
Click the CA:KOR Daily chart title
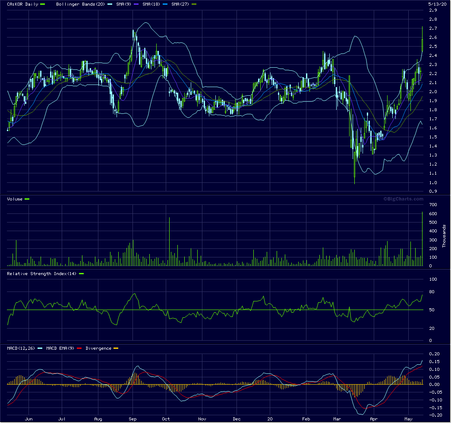click(22, 4)
